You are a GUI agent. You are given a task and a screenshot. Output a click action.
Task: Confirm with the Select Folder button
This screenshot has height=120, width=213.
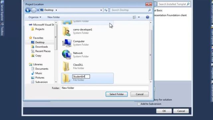116,94
